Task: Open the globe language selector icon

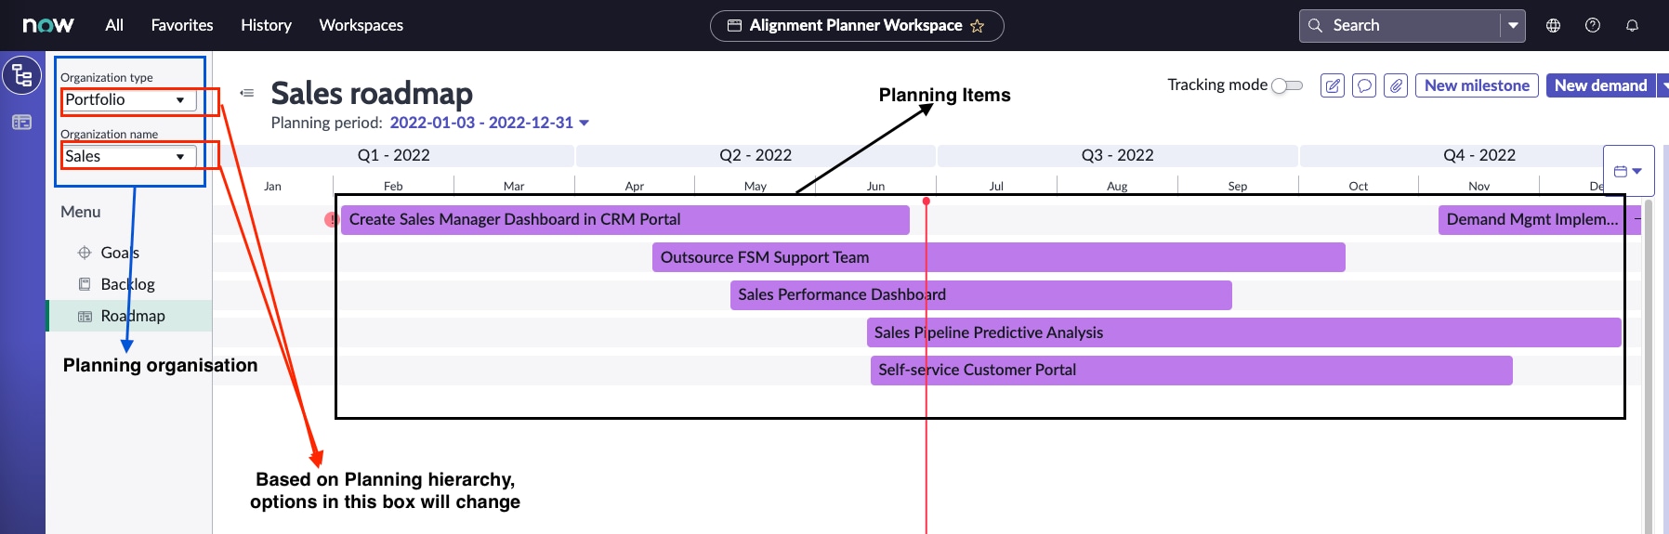Action: click(1553, 26)
